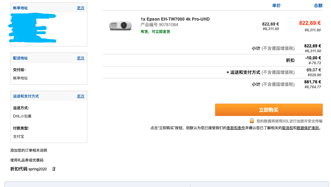
Task: Expand 添加您的订单相关说明 order notes section
Action: [29, 150]
